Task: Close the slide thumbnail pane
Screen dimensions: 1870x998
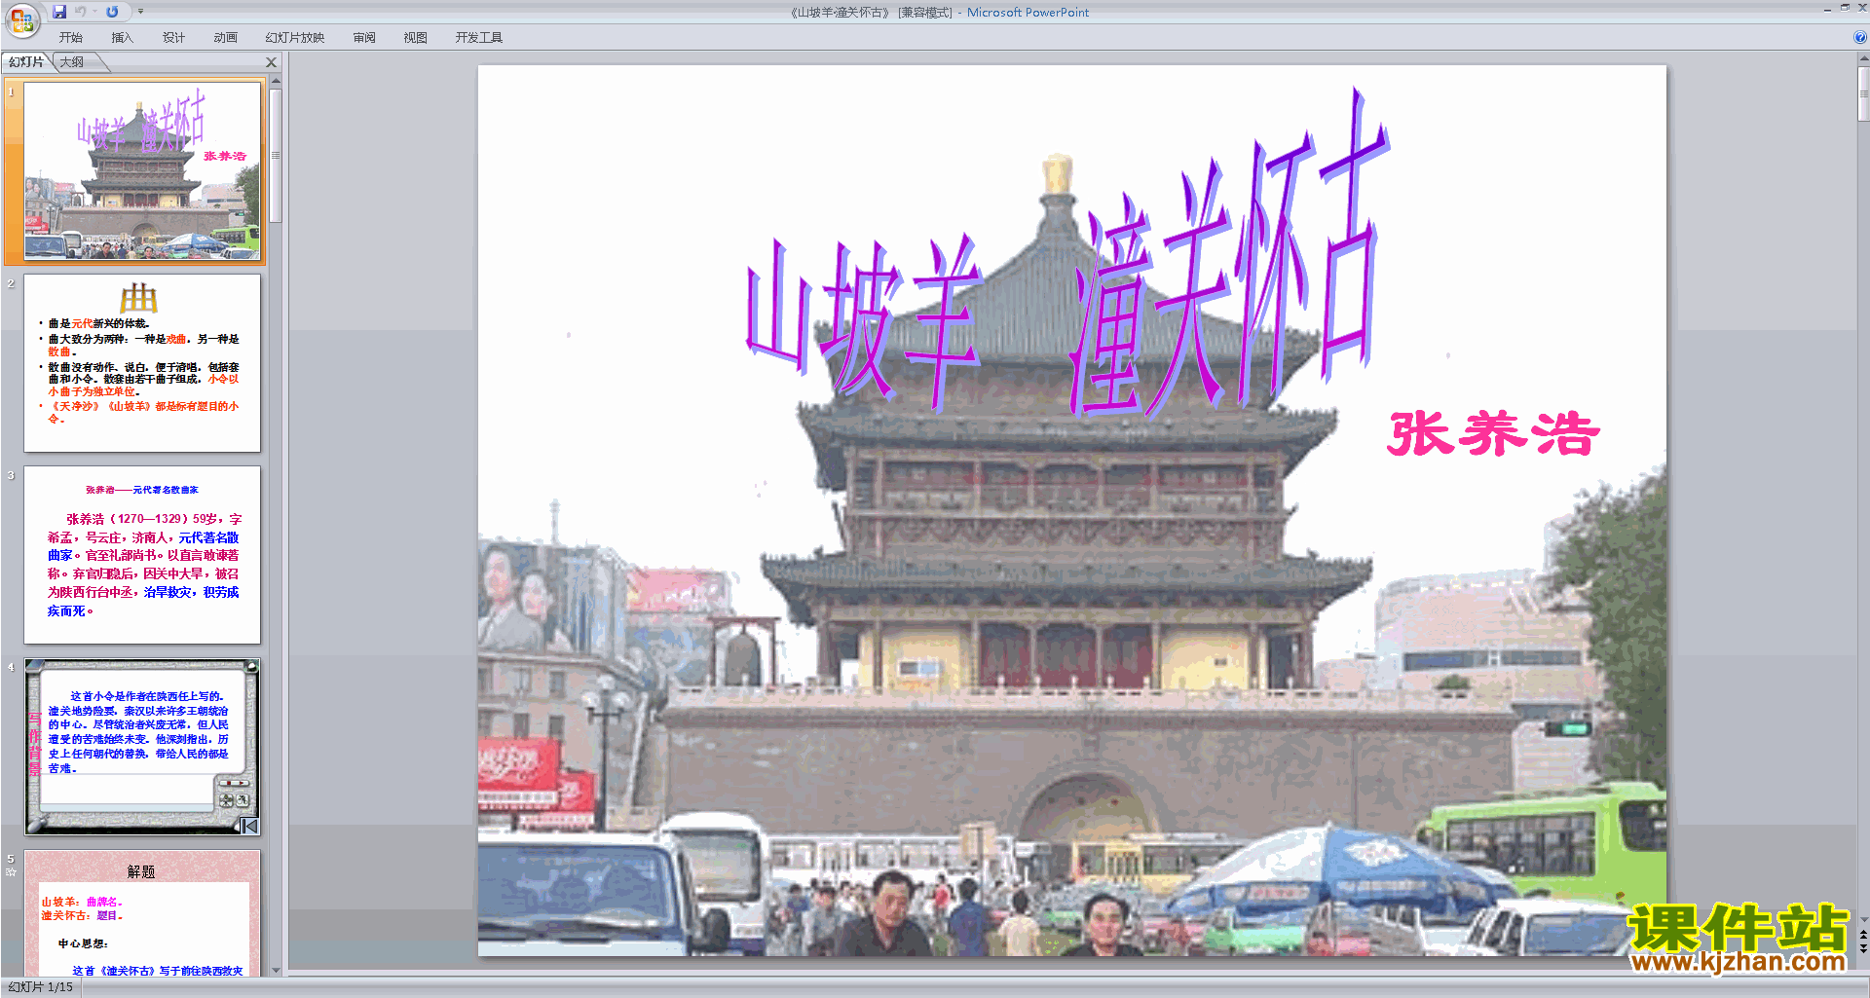Action: point(272,62)
